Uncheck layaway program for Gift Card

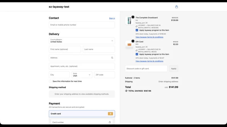pos(137,54)
